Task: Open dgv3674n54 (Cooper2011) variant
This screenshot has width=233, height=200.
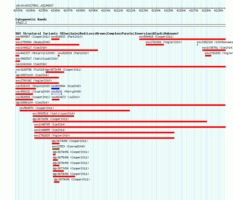Action: click(71, 152)
